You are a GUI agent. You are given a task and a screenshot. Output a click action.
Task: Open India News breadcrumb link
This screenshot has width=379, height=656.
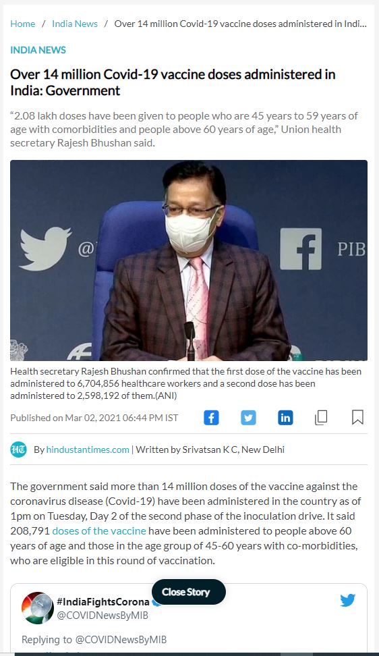point(75,24)
